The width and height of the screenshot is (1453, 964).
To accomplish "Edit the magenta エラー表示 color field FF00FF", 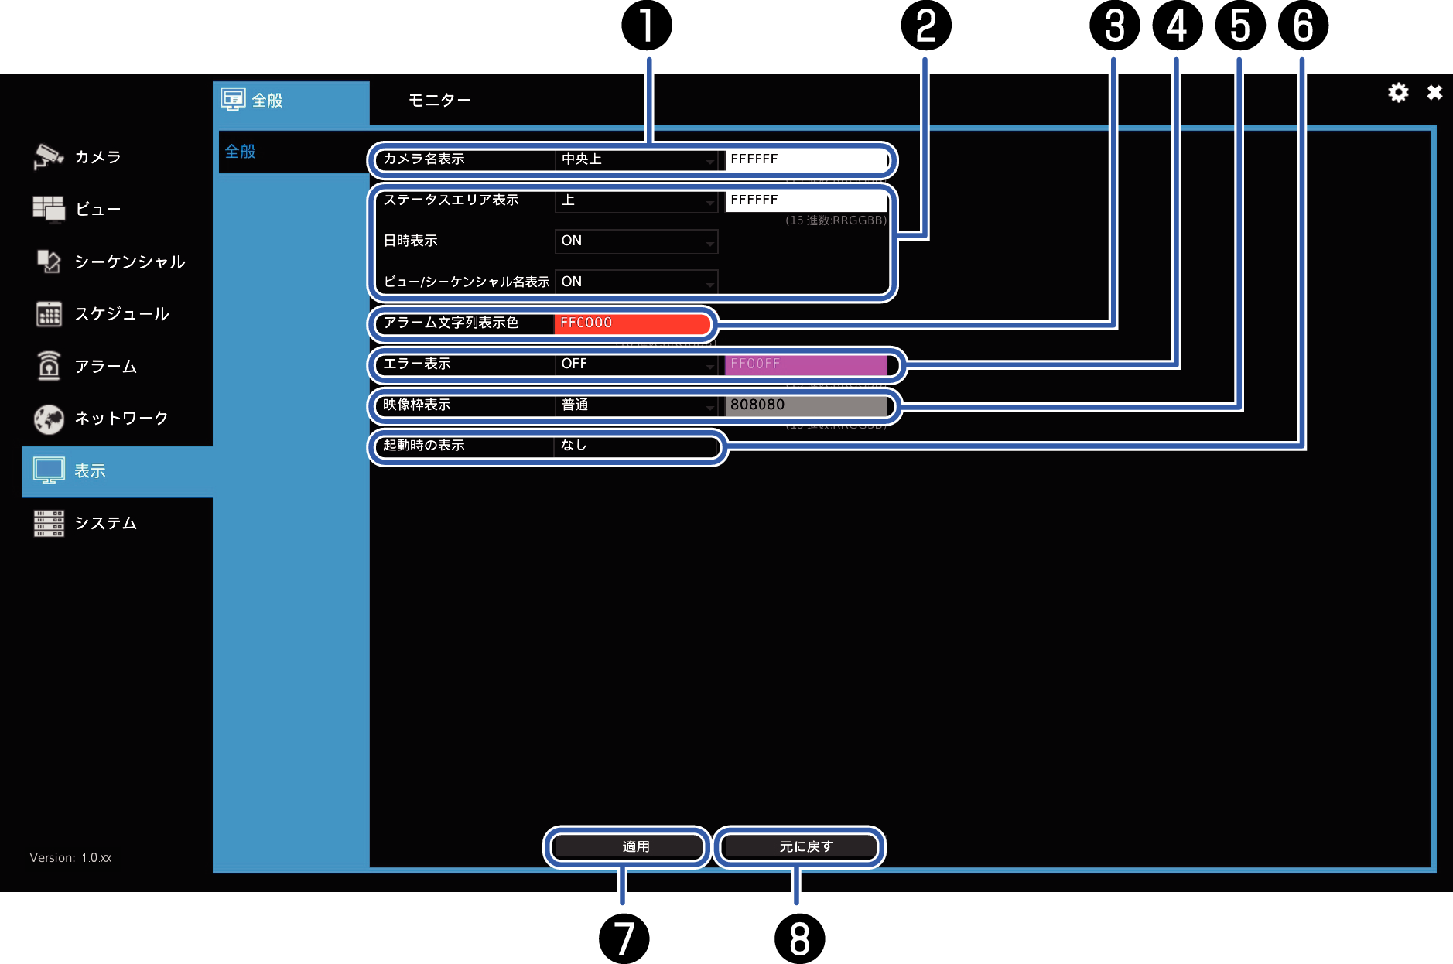I will tap(806, 364).
